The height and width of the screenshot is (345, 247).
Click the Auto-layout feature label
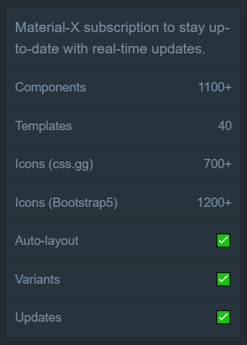(x=47, y=241)
